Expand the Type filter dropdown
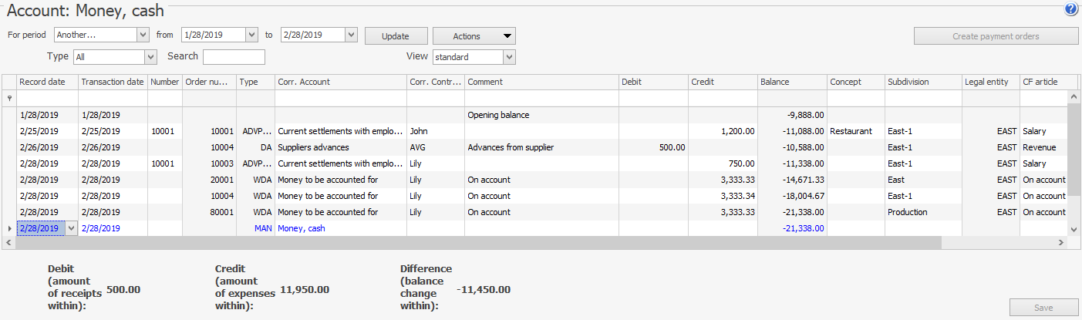The height and width of the screenshot is (320, 1082). pos(150,57)
